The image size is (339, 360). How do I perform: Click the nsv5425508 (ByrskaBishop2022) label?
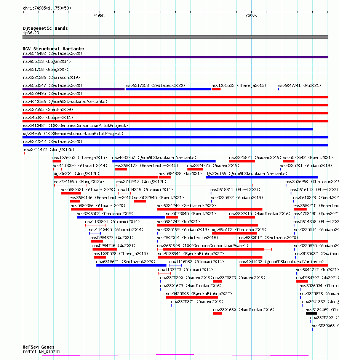coord(199,294)
